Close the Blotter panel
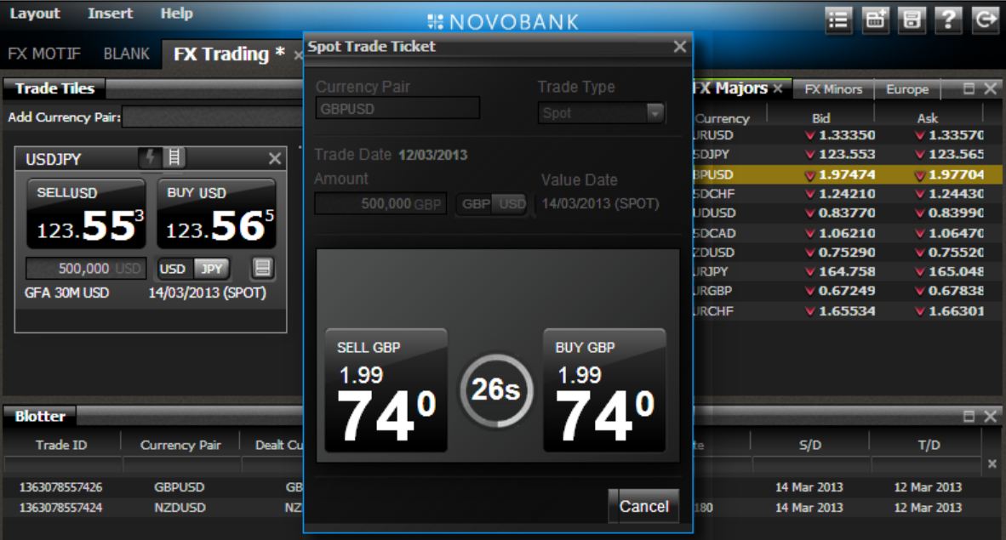Image resolution: width=1006 pixels, height=540 pixels. tap(990, 416)
